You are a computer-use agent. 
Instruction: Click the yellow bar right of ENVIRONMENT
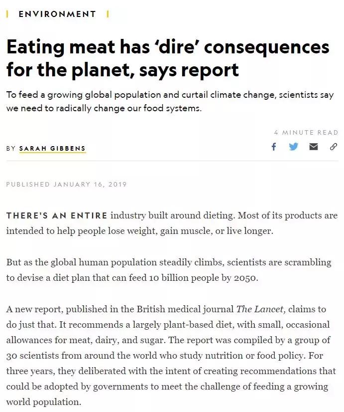point(107,14)
